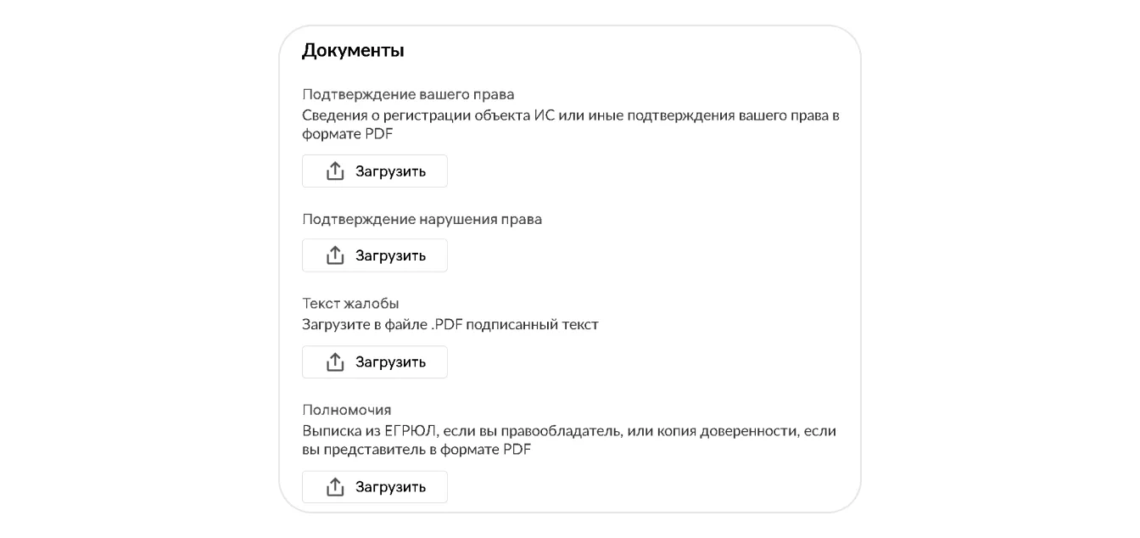Click hint Загрузите в файле .PDF подписанный текст
The width and height of the screenshot is (1140, 538).
click(450, 324)
